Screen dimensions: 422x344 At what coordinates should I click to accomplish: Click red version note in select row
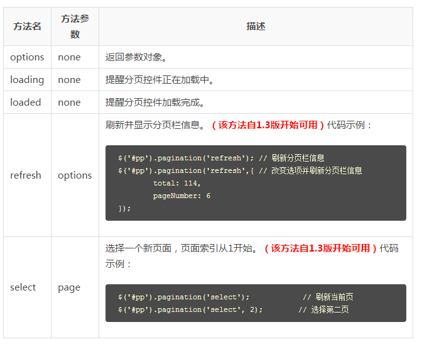click(320, 248)
